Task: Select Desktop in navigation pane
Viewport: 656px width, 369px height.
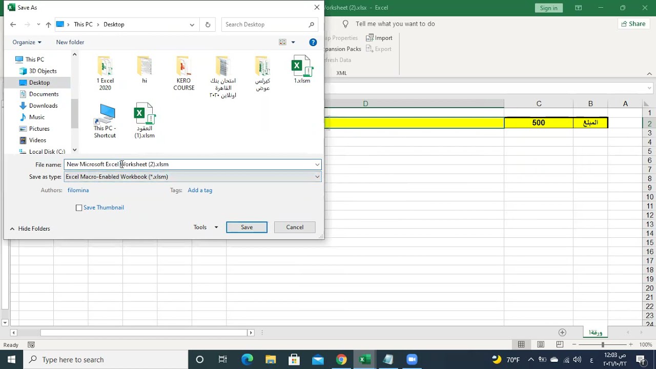Action: (x=39, y=83)
